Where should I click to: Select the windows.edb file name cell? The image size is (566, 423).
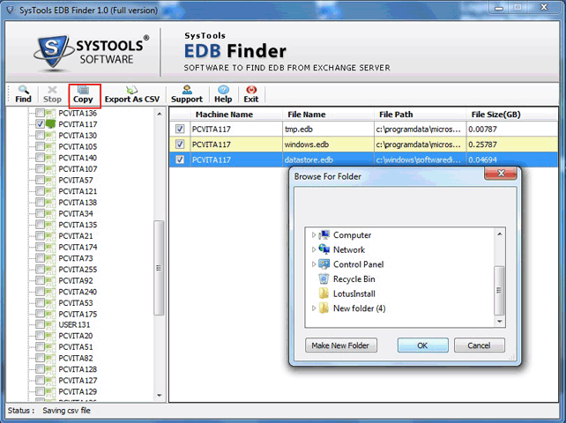328,145
